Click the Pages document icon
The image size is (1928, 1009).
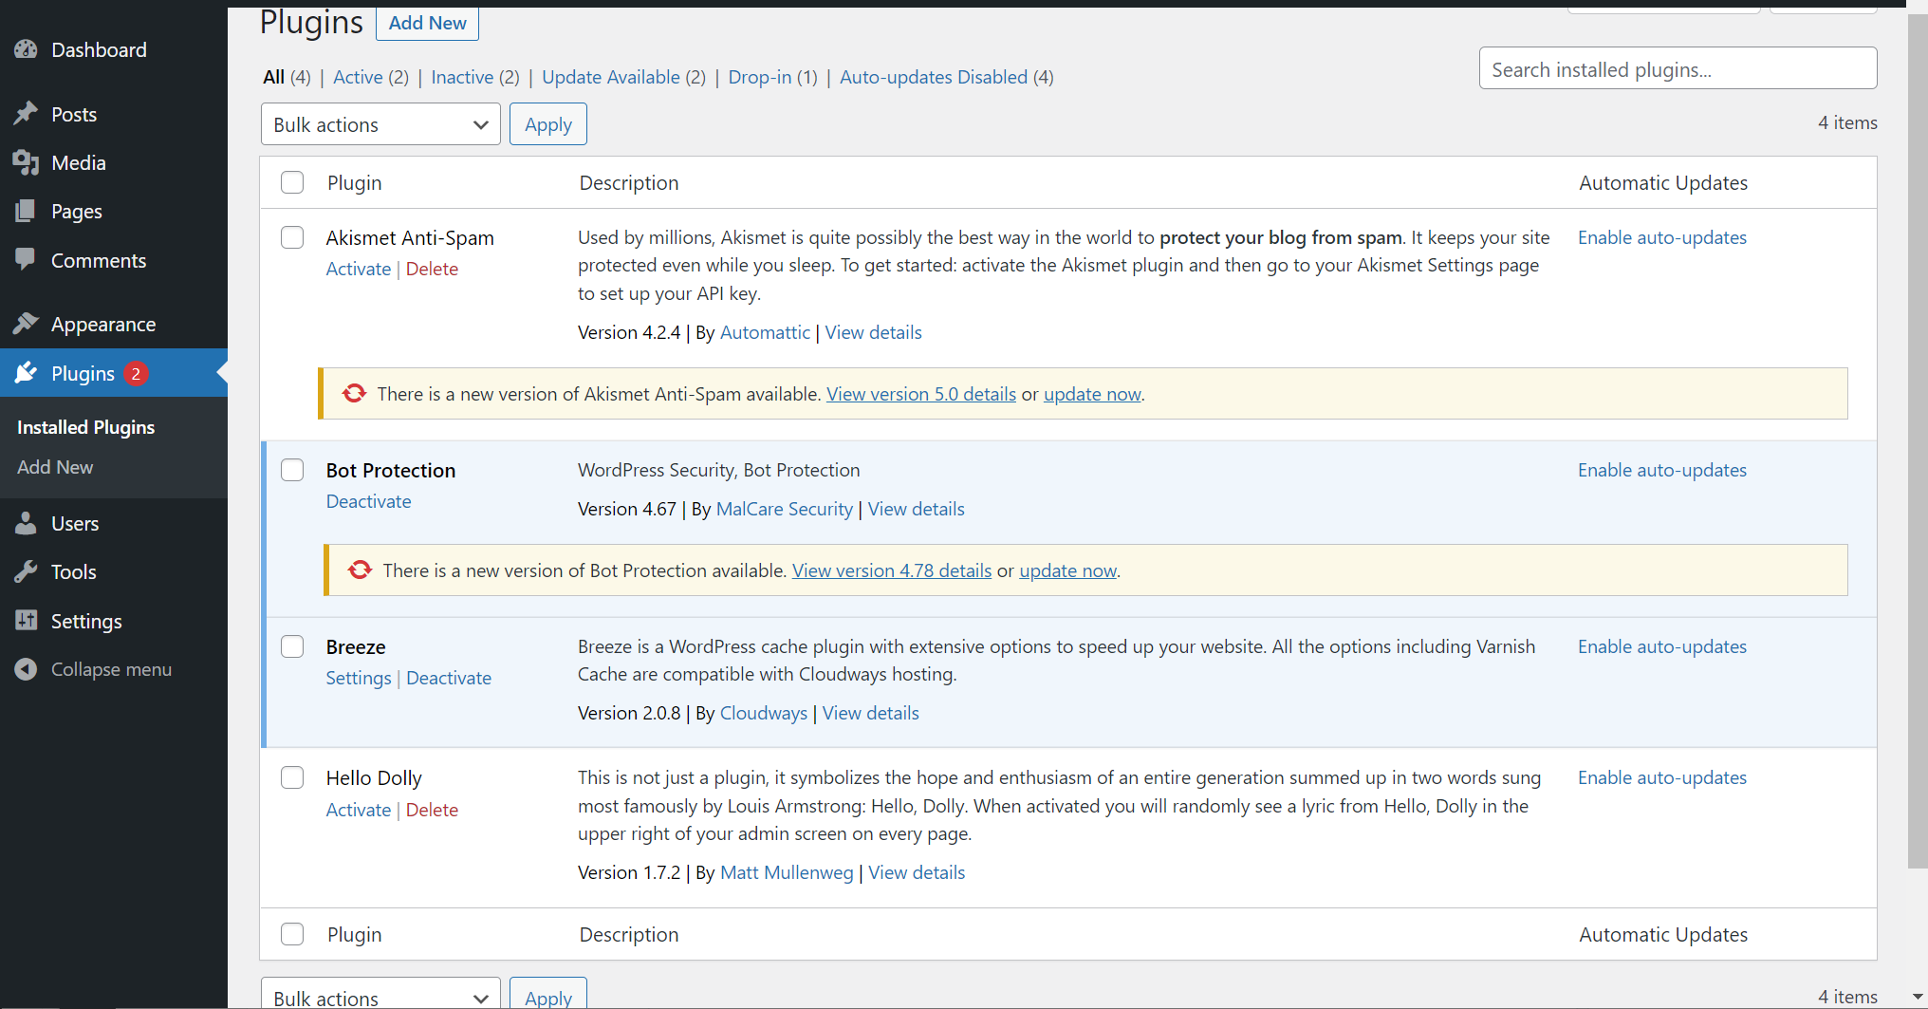26,211
